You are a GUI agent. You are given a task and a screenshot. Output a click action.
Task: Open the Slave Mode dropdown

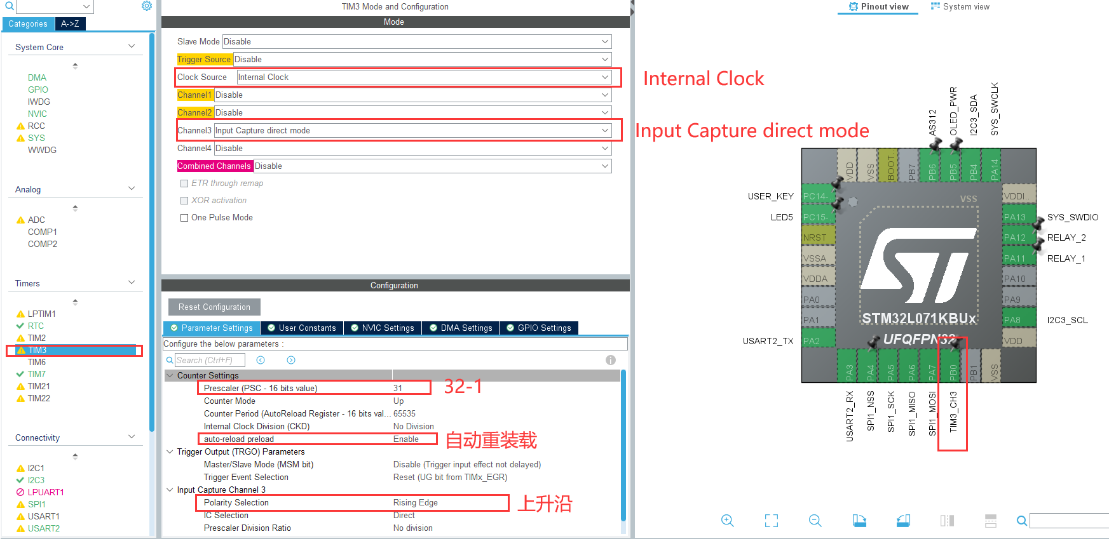tap(417, 41)
